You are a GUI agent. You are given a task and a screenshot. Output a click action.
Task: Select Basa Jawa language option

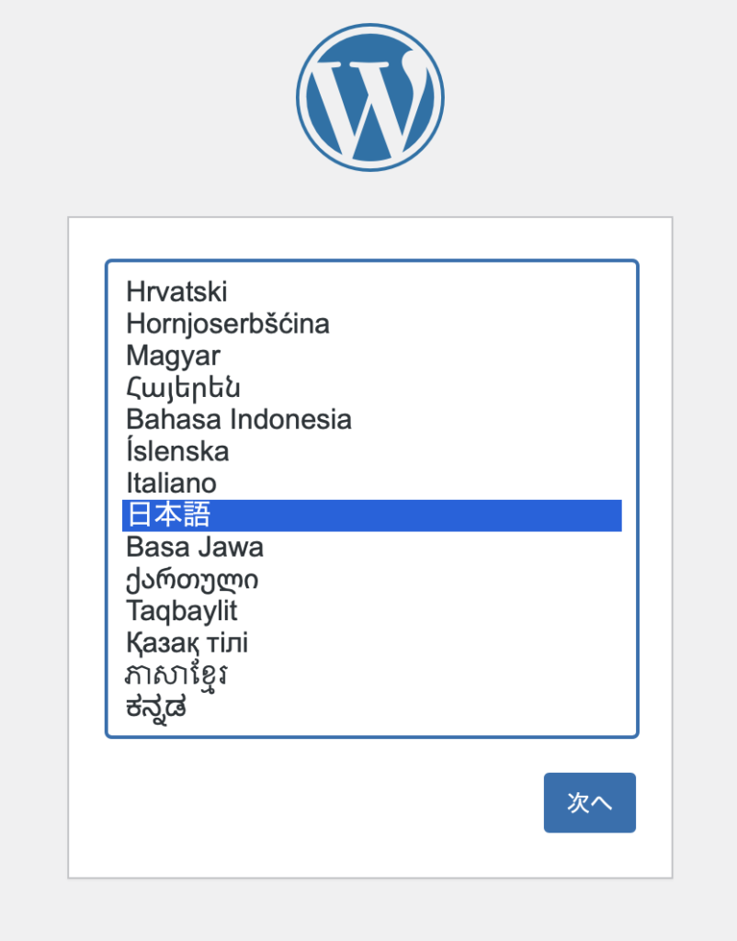coord(195,548)
